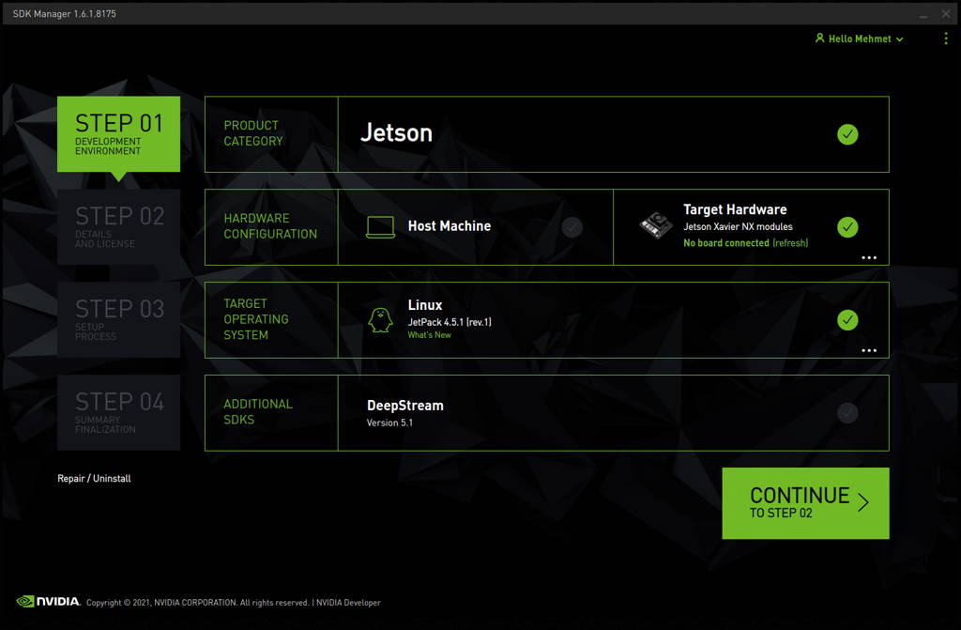Click the Version 5.1 text
The image size is (961, 630).
(x=389, y=423)
